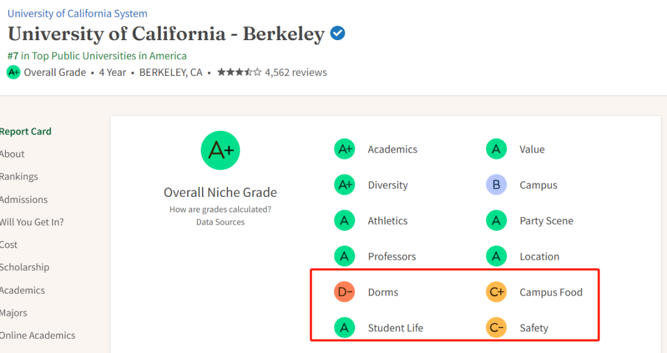Click the Diversity A+ grade badge

coord(345,185)
